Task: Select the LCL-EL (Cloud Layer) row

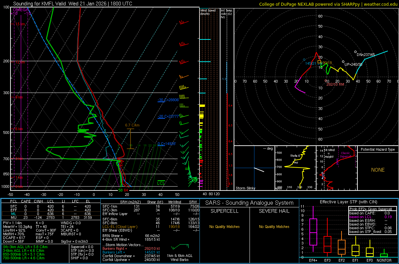Action: (151, 227)
